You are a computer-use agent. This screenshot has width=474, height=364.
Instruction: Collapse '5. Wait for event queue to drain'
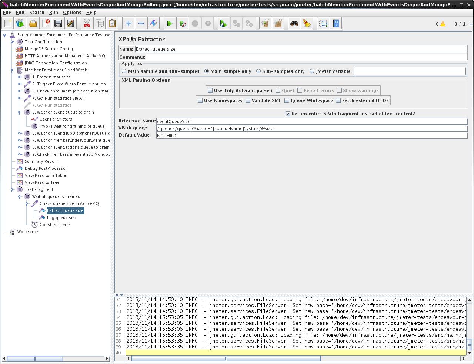pyautogui.click(x=20, y=112)
